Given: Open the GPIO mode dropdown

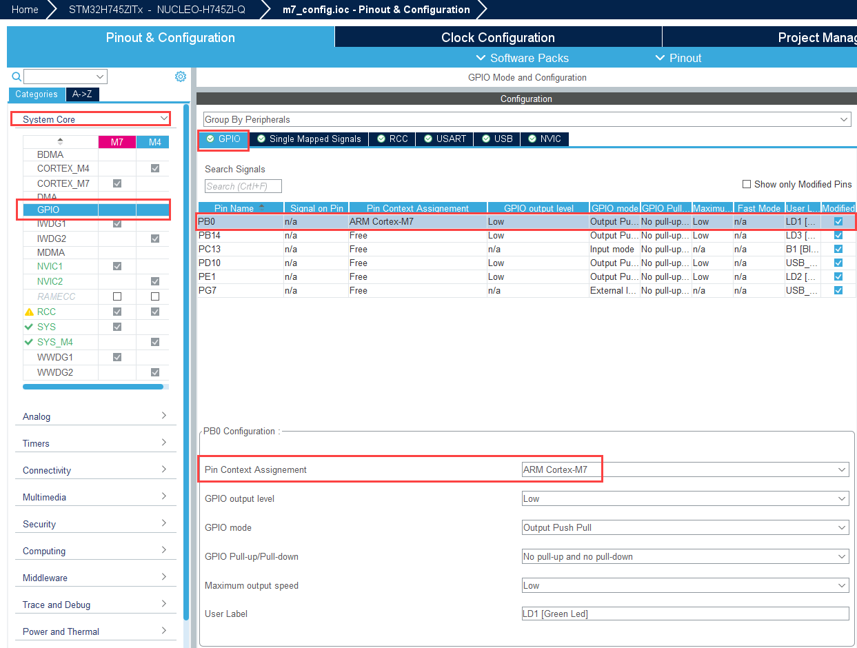Looking at the screenshot, I should tap(685, 527).
